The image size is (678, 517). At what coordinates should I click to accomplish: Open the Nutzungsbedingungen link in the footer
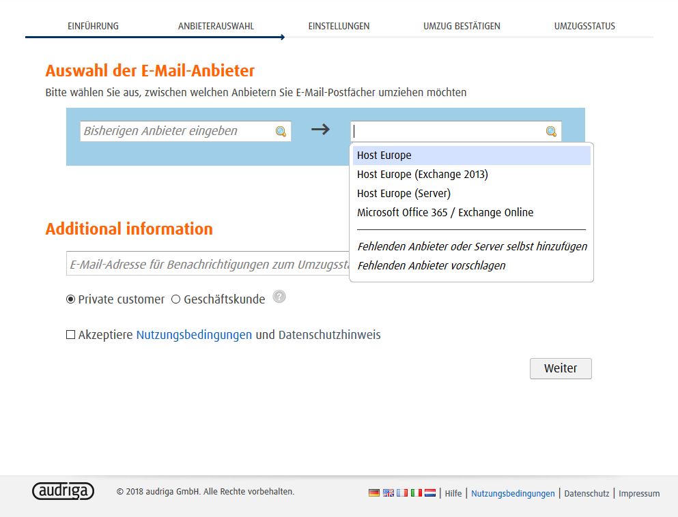[513, 493]
